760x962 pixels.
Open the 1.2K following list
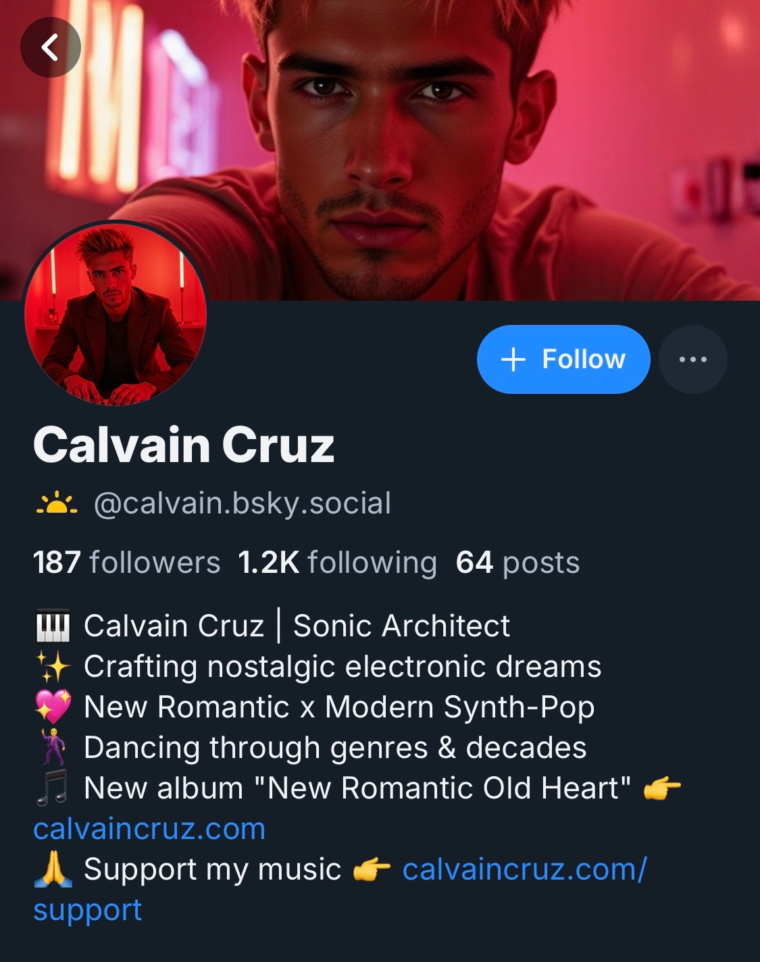tap(337, 562)
